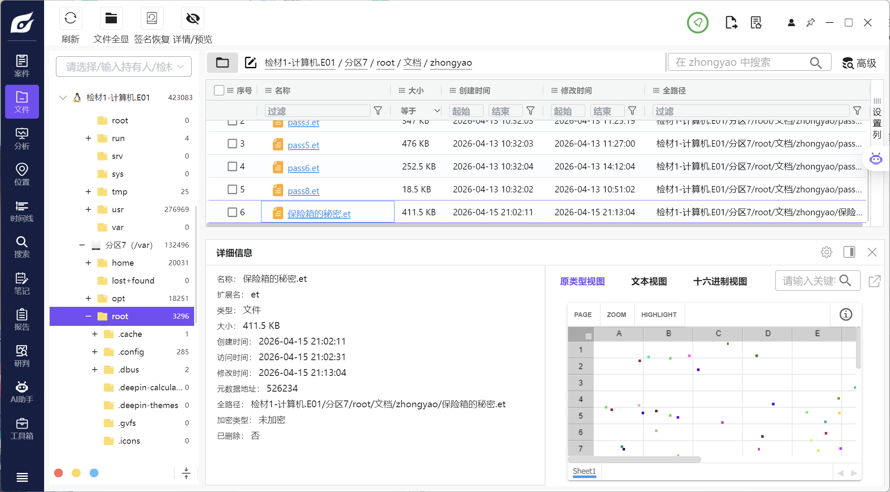Screen dimensions: 890x492
Task: Click HIGHLIGHT tab in preview toolbar
Action: (x=659, y=315)
